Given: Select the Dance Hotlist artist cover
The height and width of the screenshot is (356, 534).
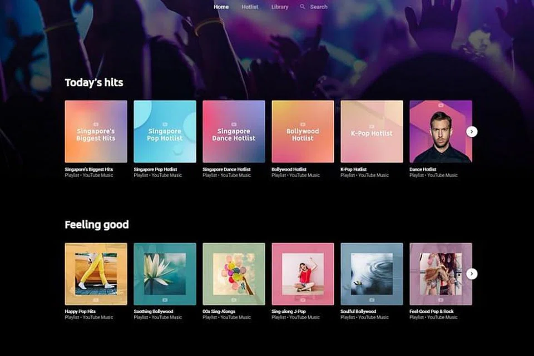Looking at the screenshot, I should pos(441,131).
